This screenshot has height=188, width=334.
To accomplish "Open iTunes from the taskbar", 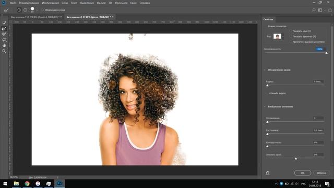I will click(x=38, y=183).
